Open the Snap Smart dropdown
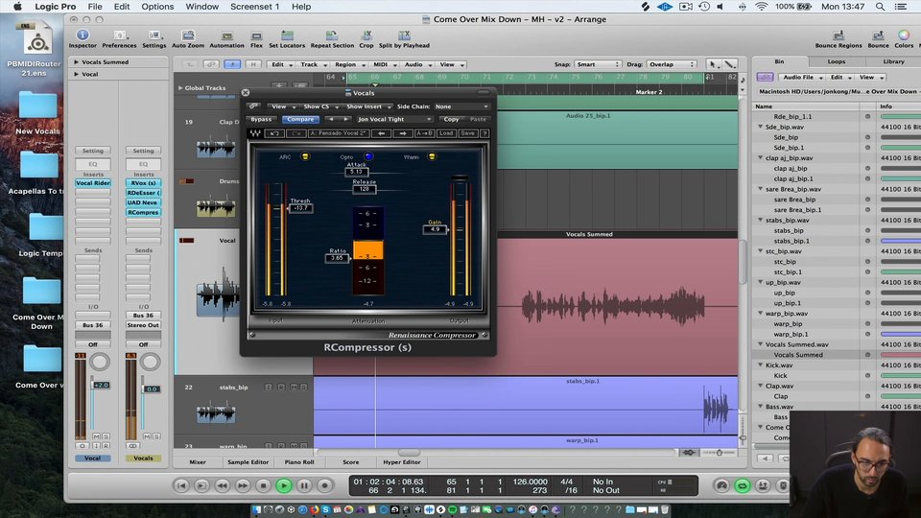 click(598, 64)
